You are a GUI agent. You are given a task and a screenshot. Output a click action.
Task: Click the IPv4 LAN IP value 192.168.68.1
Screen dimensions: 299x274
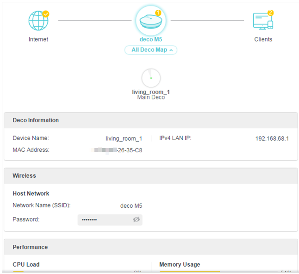click(272, 139)
